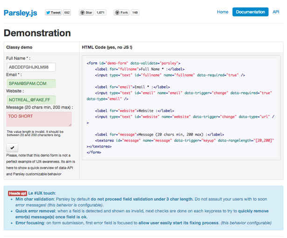Click the GitHub Star button
The image size is (287, 238).
[86, 13]
